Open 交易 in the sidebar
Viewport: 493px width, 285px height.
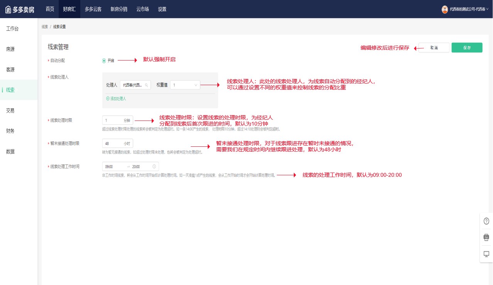[10, 111]
